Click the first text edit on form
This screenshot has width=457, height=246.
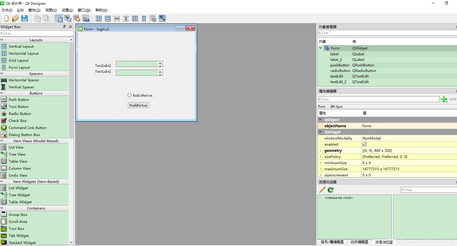point(139,64)
